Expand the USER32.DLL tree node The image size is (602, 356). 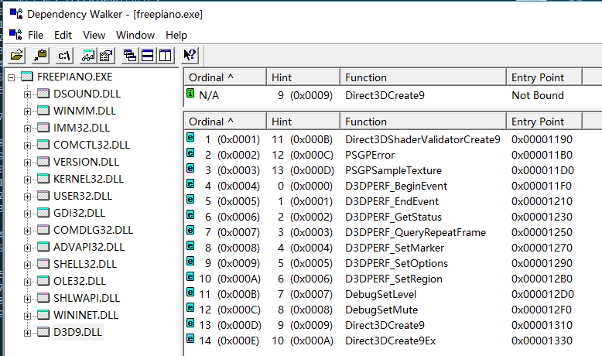coord(27,197)
